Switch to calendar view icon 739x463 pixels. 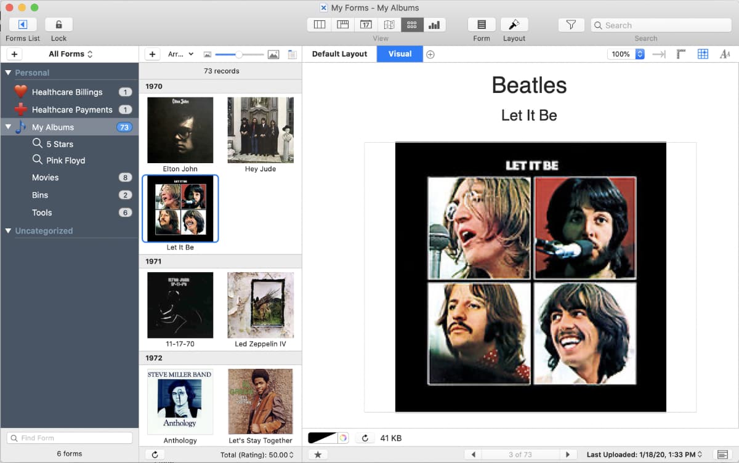click(x=366, y=25)
